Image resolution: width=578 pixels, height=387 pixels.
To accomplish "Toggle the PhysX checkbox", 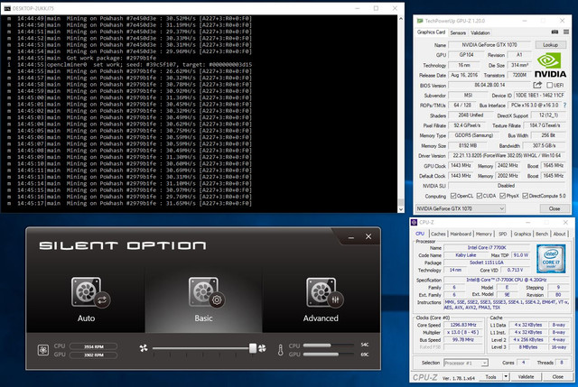I will click(502, 196).
